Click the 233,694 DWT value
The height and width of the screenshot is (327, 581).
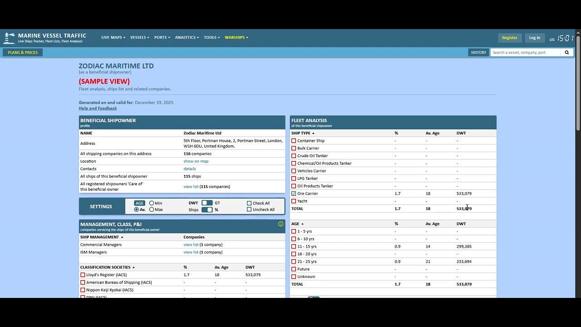pos(464,262)
